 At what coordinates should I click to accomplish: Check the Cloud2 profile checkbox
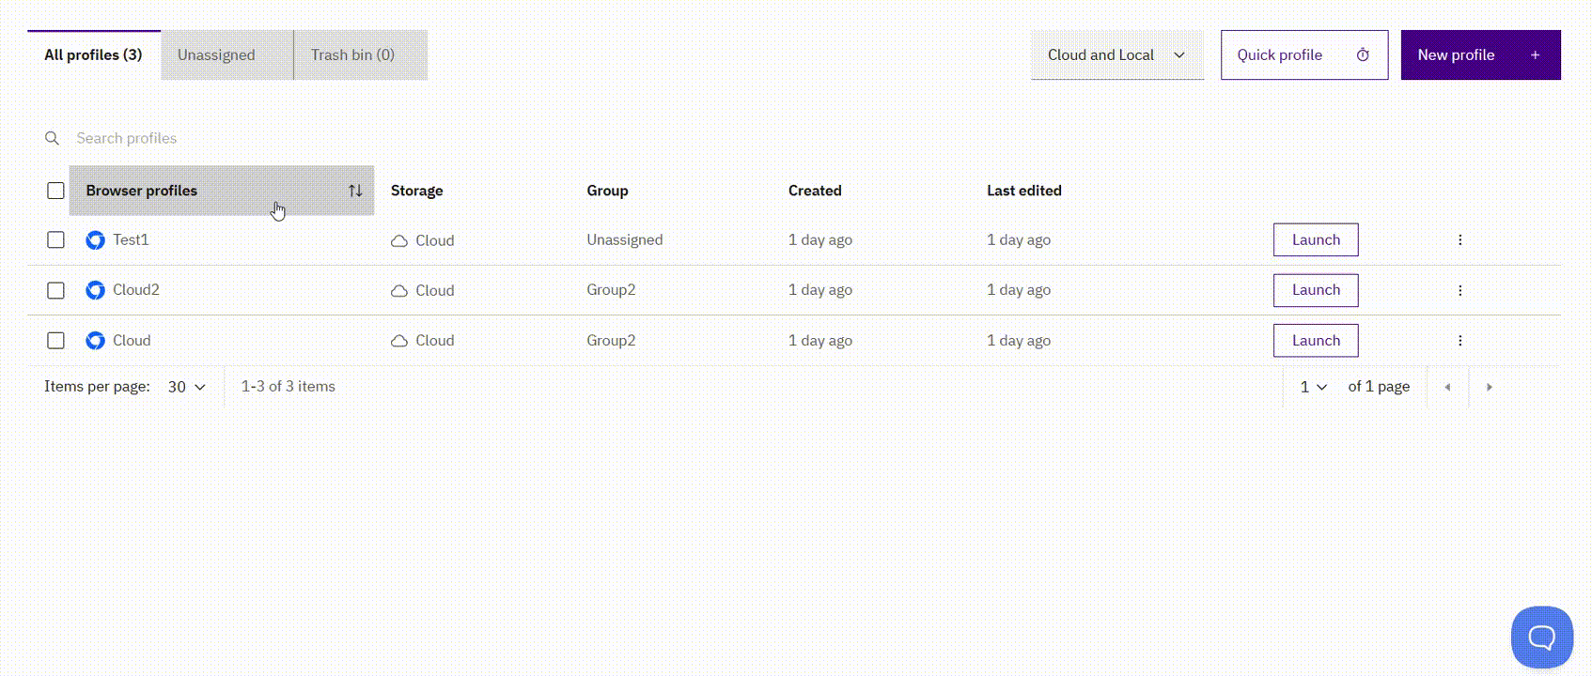pos(55,290)
